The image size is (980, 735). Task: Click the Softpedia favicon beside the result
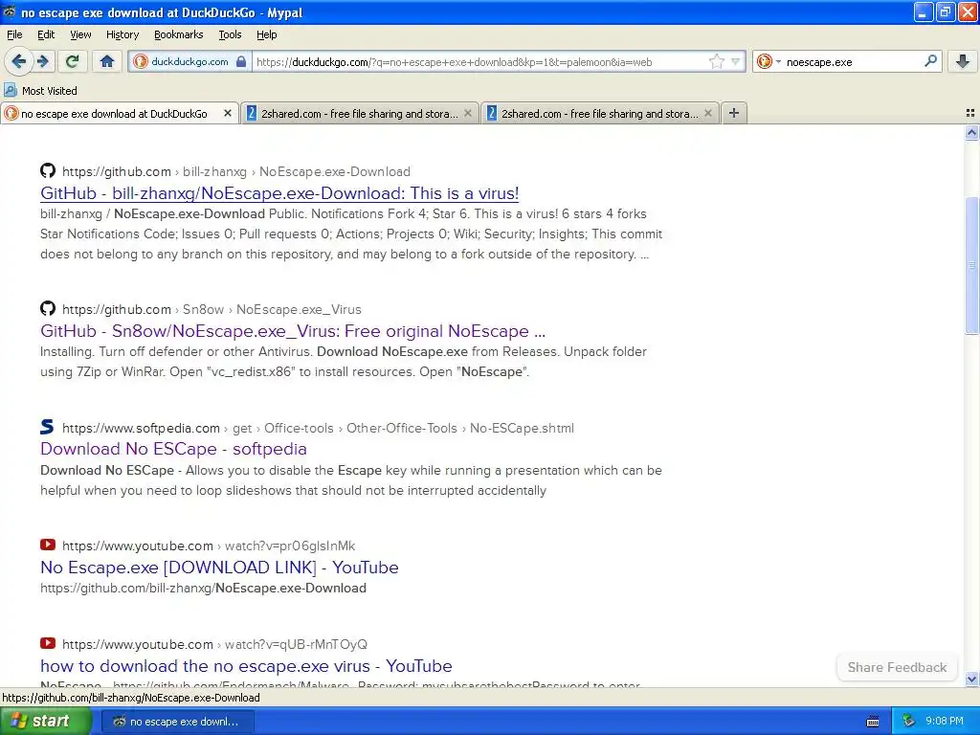pyautogui.click(x=48, y=427)
